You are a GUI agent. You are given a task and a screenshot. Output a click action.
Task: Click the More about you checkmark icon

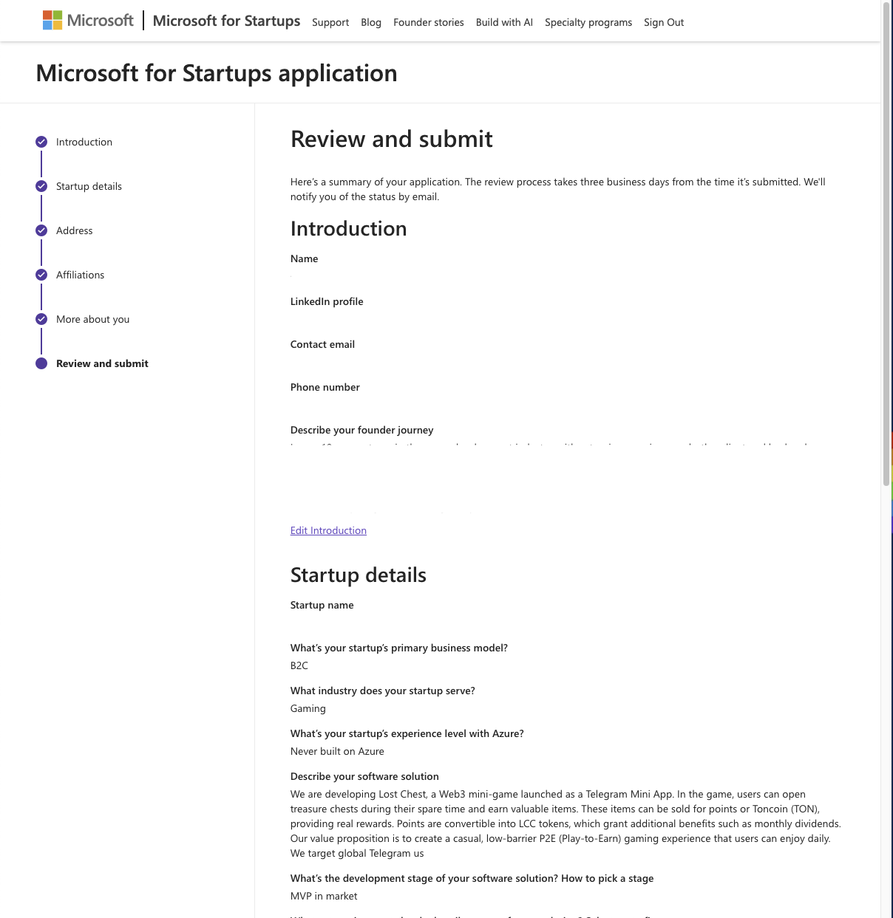click(41, 319)
